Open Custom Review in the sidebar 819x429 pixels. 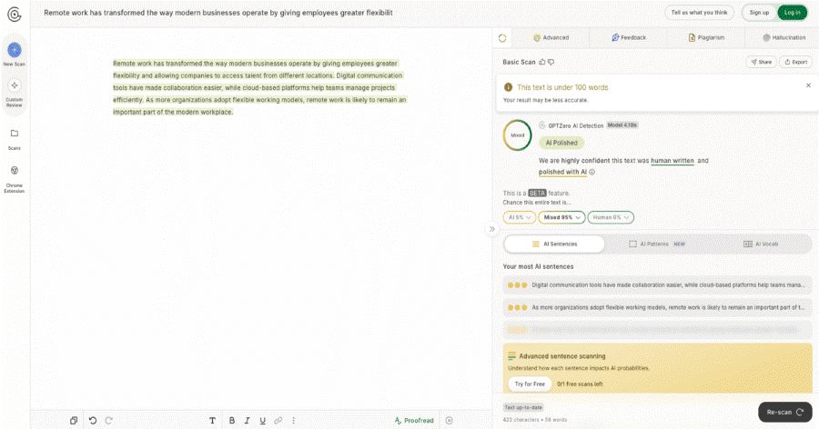click(x=14, y=93)
